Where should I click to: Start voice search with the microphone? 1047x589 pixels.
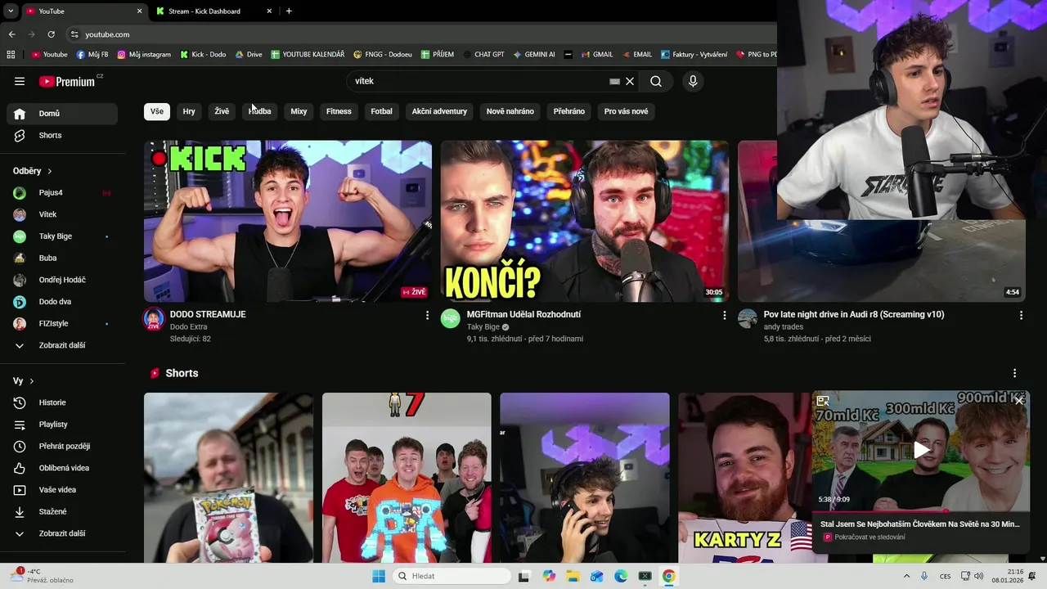click(693, 81)
